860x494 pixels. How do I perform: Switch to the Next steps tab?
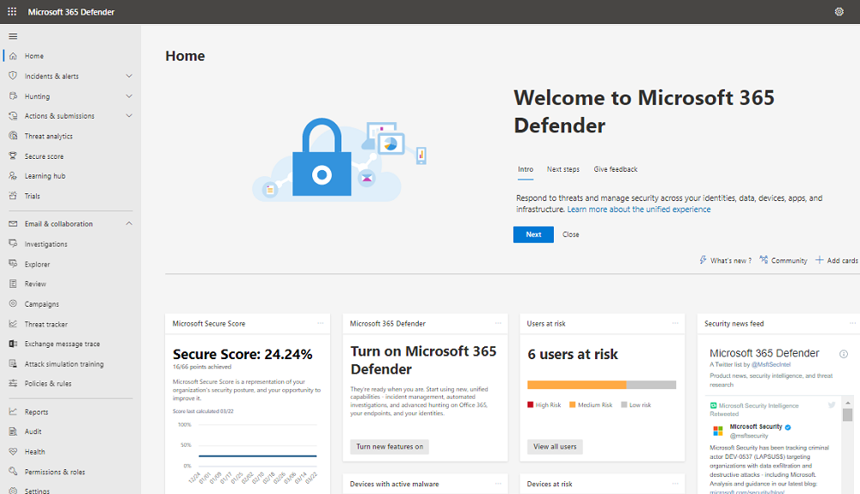pyautogui.click(x=562, y=169)
